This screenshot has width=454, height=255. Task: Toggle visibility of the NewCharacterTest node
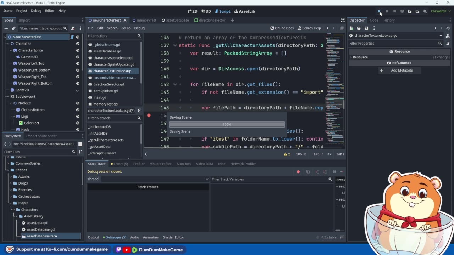click(x=78, y=37)
